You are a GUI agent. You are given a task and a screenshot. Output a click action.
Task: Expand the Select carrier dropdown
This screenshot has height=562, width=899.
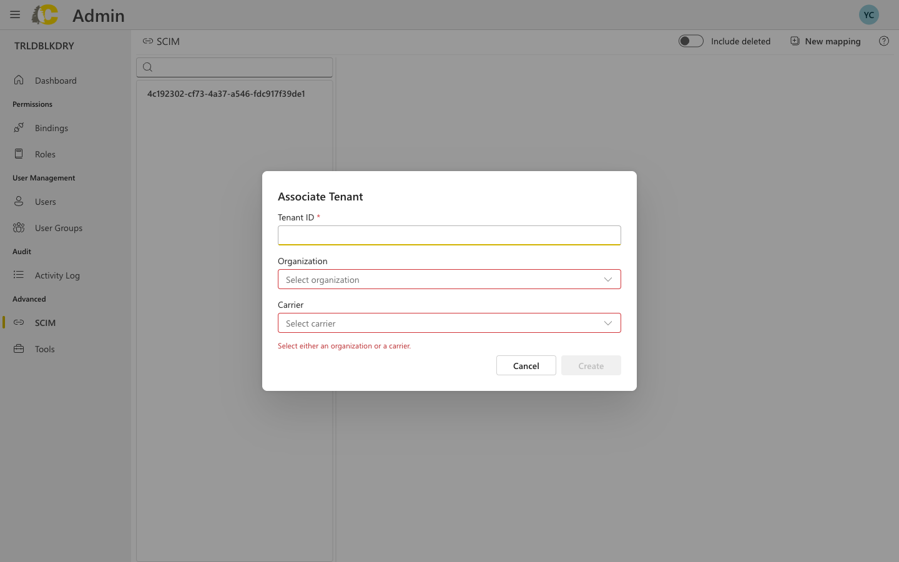point(449,323)
